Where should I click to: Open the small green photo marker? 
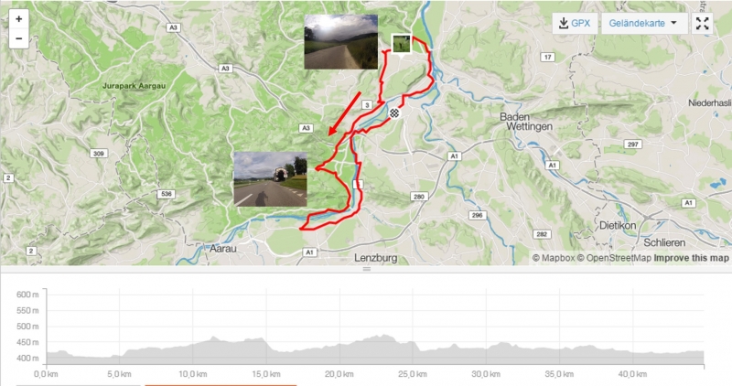point(402,44)
